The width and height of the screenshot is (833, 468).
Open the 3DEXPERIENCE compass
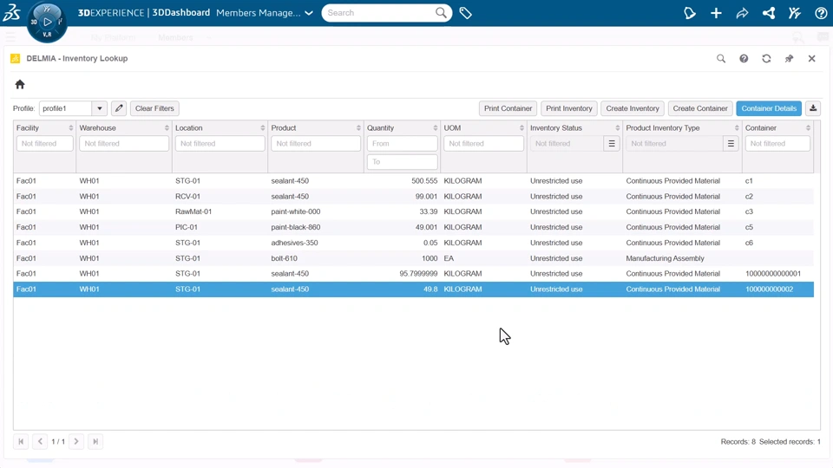(x=47, y=22)
